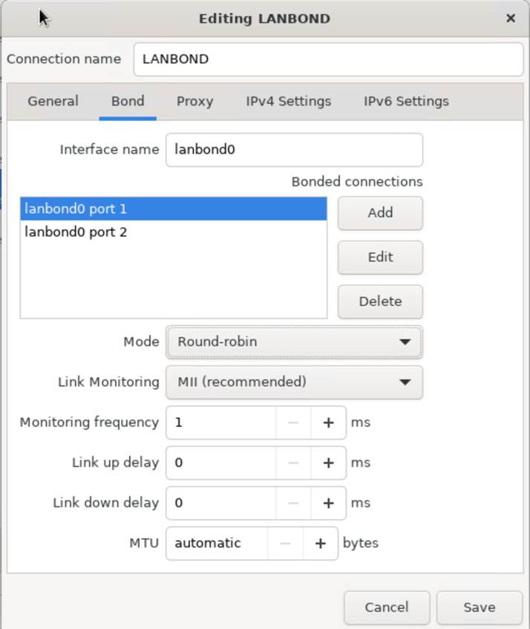The image size is (530, 629).
Task: Increase Monitoring frequency with plus icon
Action: pos(328,423)
